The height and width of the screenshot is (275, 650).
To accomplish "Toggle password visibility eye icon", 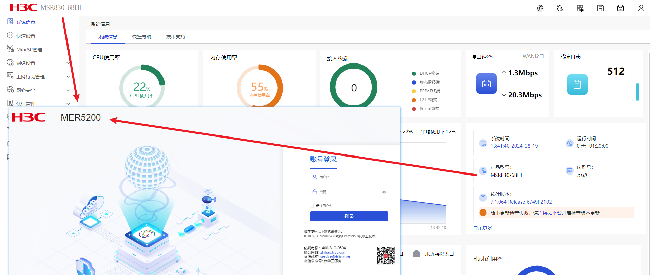I will (384, 192).
